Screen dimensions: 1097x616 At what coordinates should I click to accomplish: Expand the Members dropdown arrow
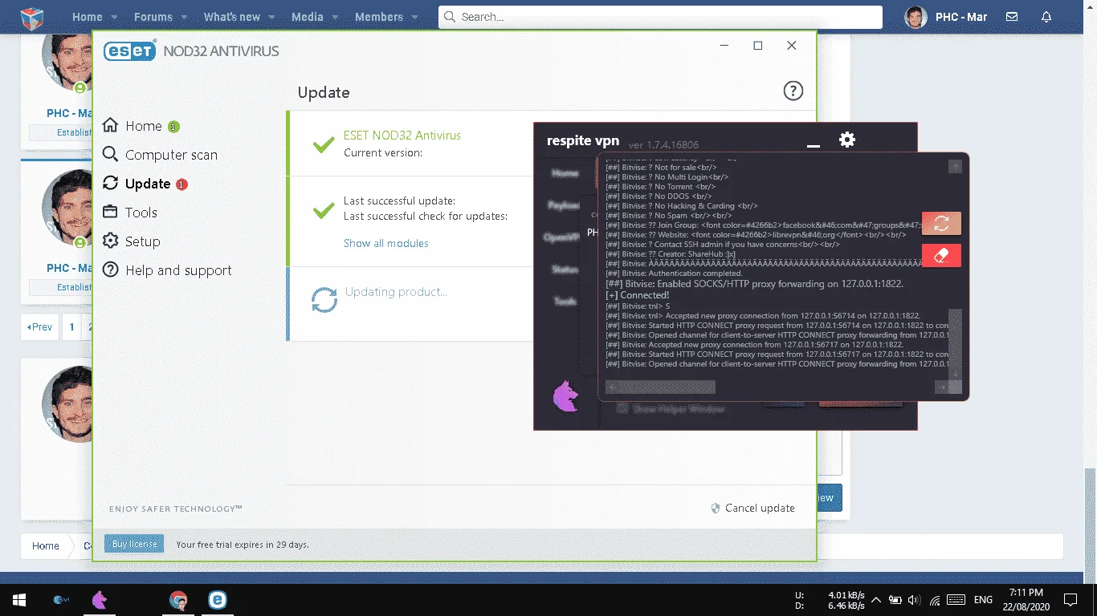tap(414, 17)
